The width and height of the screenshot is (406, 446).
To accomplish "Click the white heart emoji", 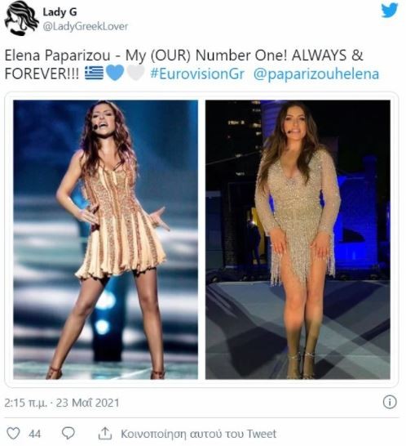I will (135, 73).
